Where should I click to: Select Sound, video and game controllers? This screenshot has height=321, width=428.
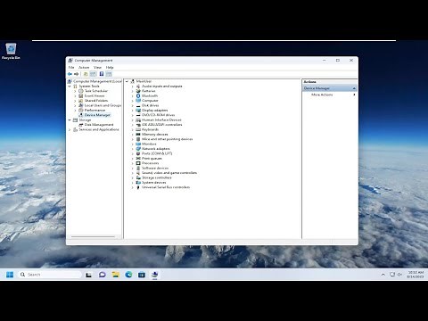(x=169, y=173)
